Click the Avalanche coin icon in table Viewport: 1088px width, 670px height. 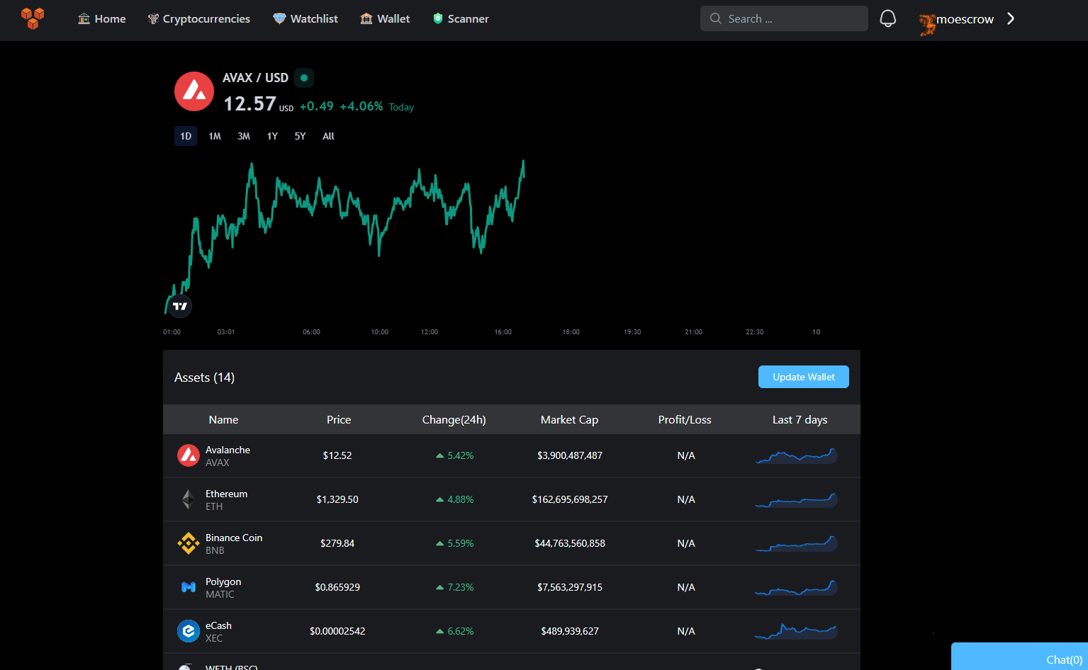(189, 455)
